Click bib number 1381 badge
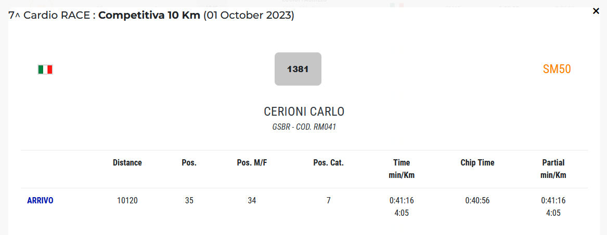This screenshot has height=235, width=607. (x=298, y=69)
